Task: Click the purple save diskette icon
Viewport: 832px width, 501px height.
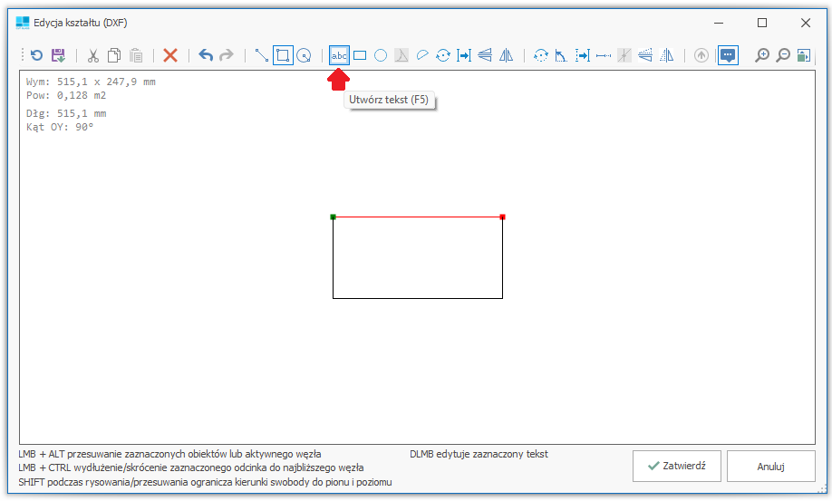Action: pyautogui.click(x=58, y=55)
